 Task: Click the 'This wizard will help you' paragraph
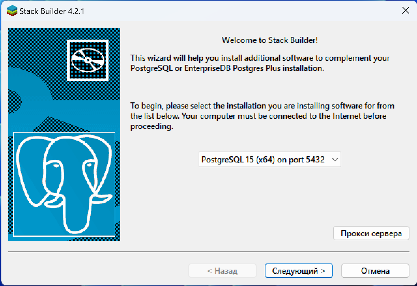pos(260,63)
